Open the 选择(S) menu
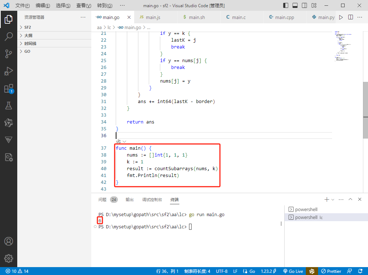Image resolution: width=368 pixels, height=275 pixels. tap(63, 5)
